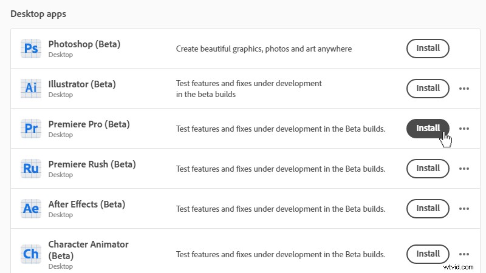486x273 pixels.
Task: Install Character Animator (Beta)
Action: [x=428, y=254]
